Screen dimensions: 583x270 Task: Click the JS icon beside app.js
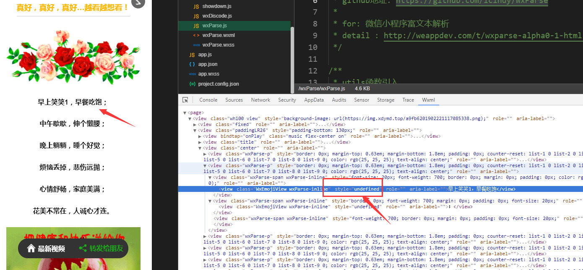[192, 55]
